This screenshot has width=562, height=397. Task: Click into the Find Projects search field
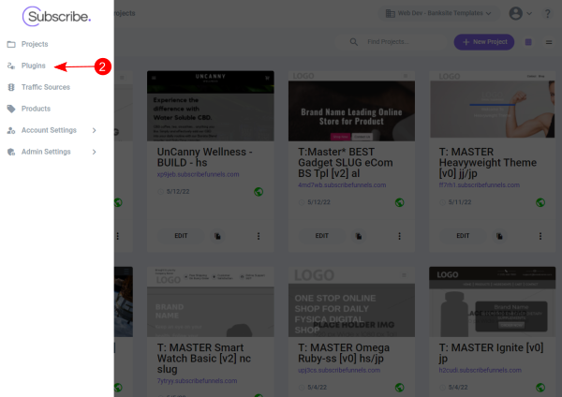coord(403,42)
